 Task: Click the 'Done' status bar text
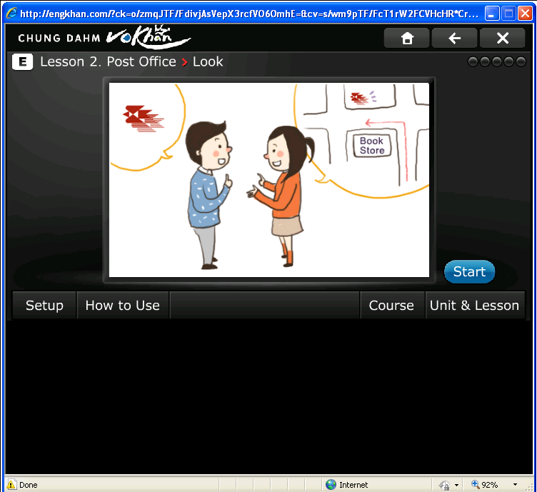tap(29, 485)
